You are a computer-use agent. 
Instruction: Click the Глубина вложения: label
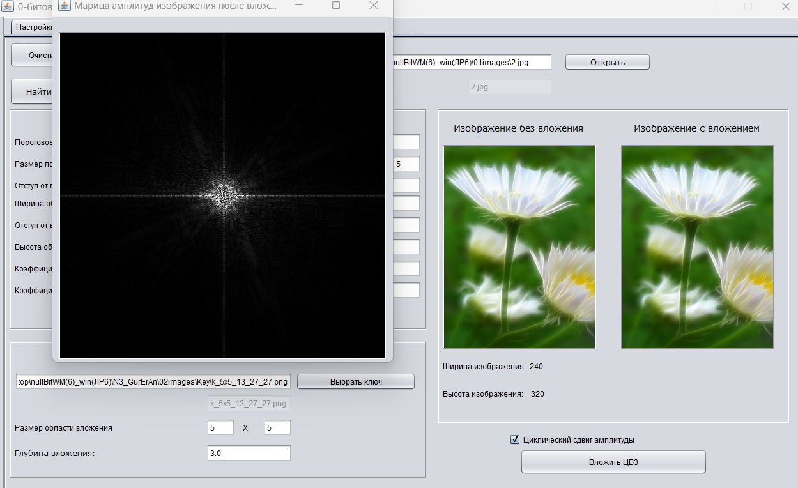tap(54, 453)
